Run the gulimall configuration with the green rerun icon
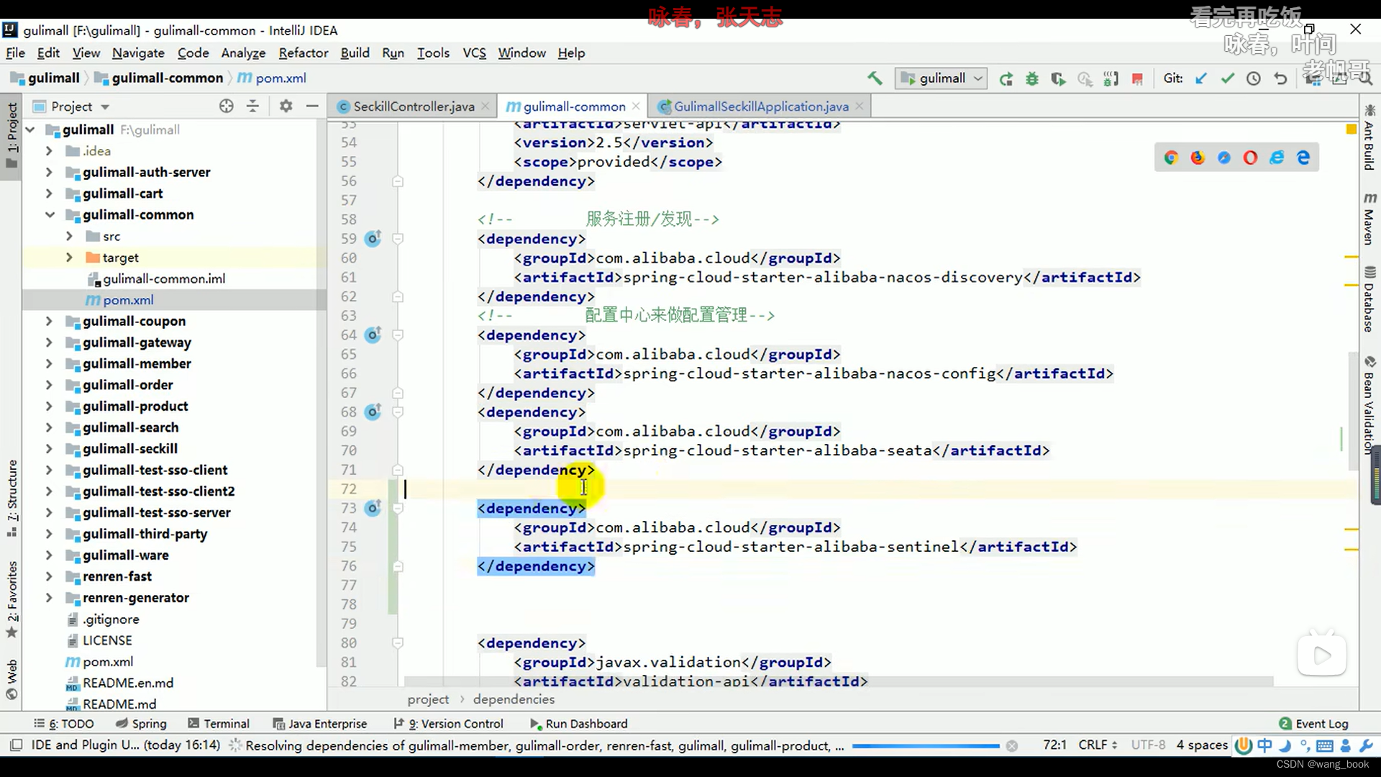 tap(1006, 78)
